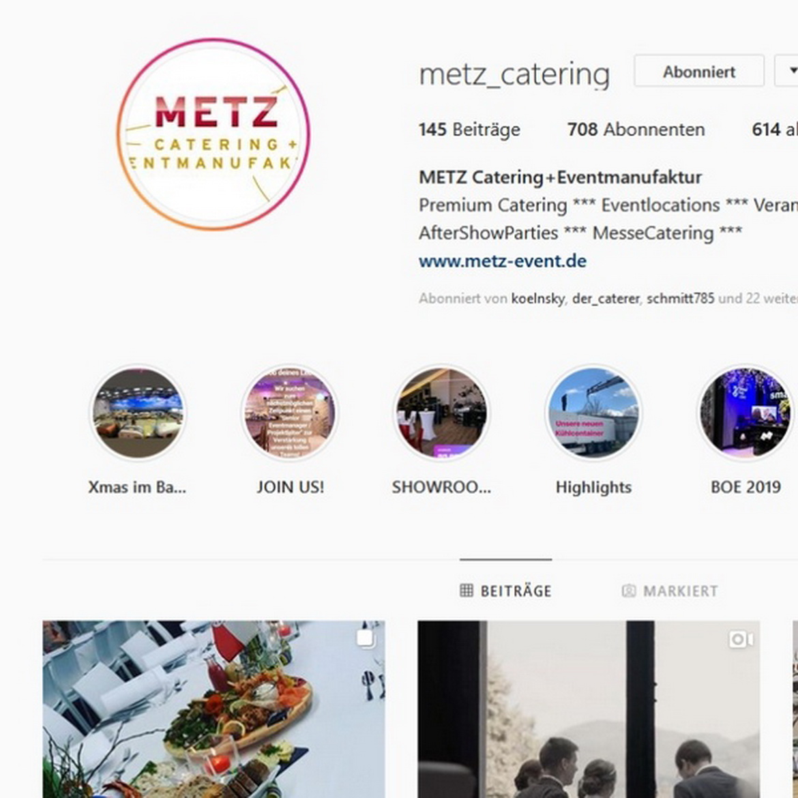The width and height of the screenshot is (798, 798).
Task: Open the www.metz-event.de link
Action: (x=502, y=261)
